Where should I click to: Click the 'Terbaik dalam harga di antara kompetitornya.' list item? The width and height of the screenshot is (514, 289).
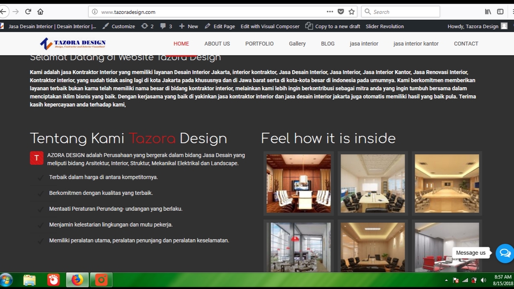pyautogui.click(x=103, y=177)
